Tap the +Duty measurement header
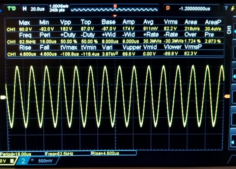The width and height of the screenshot is (236, 169). (68, 35)
